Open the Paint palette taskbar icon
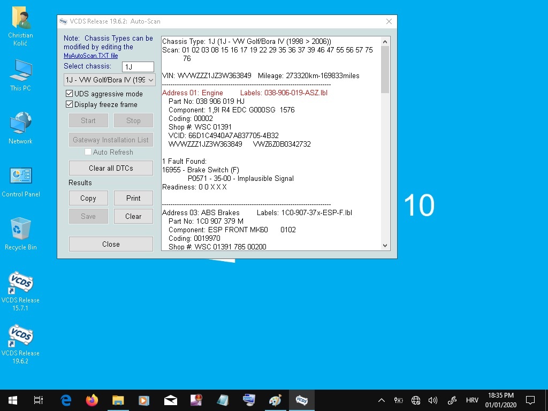 click(275, 400)
